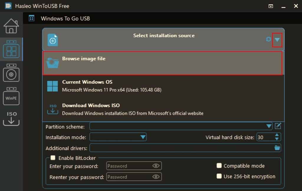This screenshot has height=191, width=302.
Task: Open the Windows To Go USB sidebar tool
Action: [11, 49]
